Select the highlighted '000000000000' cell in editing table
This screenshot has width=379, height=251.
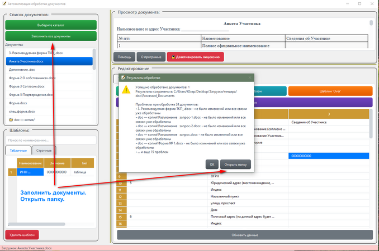tap(329, 156)
